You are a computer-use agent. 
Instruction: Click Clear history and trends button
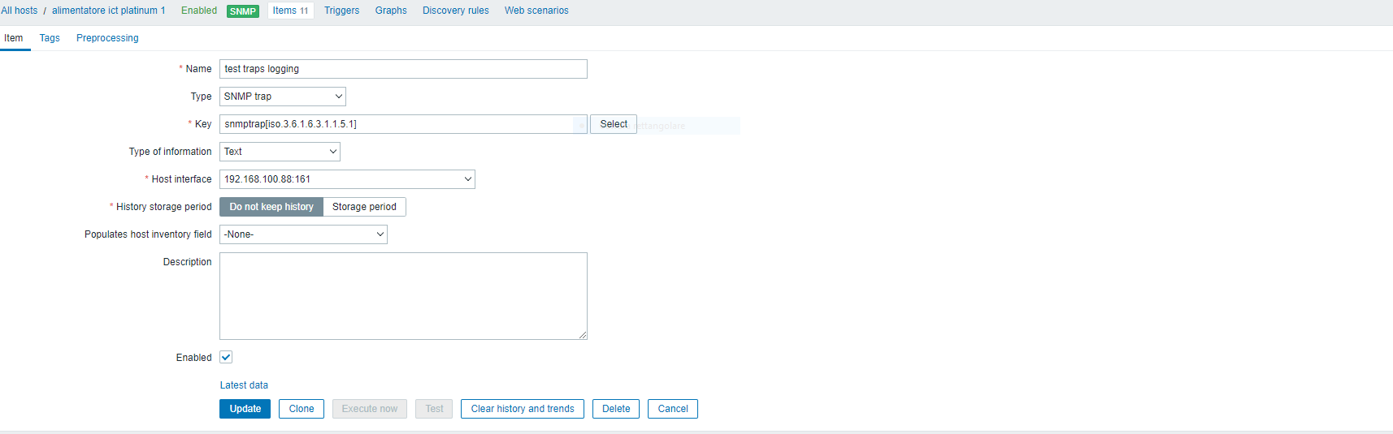click(x=523, y=409)
